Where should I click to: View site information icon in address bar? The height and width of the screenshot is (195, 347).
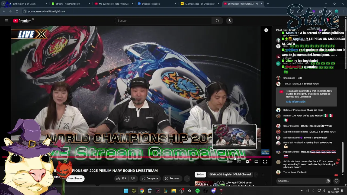[25, 11]
